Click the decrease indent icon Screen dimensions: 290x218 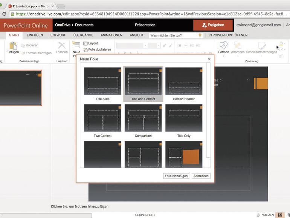point(192,46)
